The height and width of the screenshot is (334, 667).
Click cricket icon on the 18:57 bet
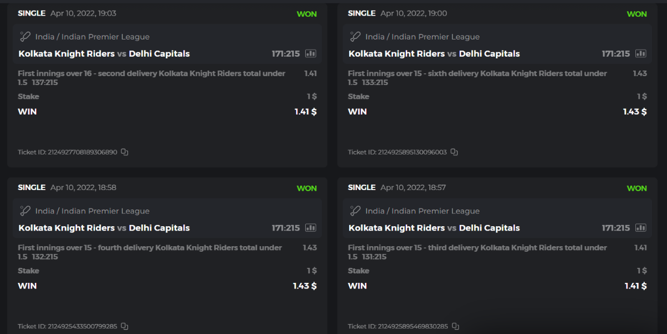click(x=355, y=211)
